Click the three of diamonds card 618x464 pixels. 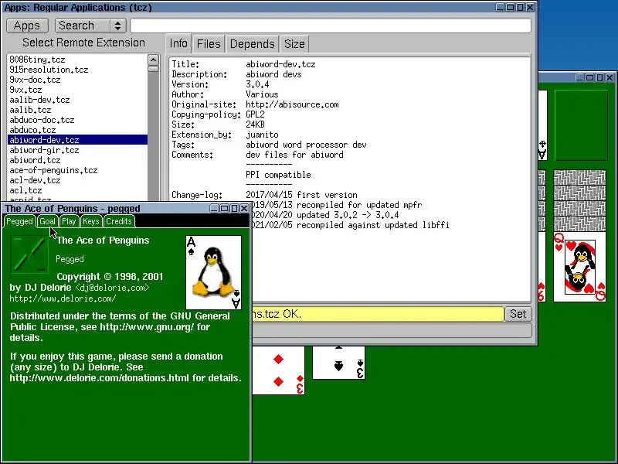coord(279,370)
